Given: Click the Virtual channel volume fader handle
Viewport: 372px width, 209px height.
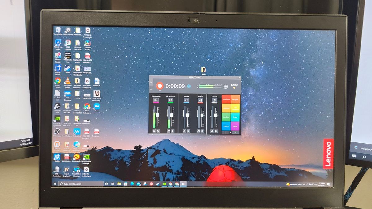Looking at the screenshot, I should pos(202,115).
